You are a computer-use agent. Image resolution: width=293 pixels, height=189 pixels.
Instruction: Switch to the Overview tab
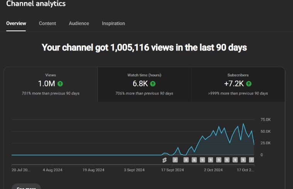coord(16,24)
